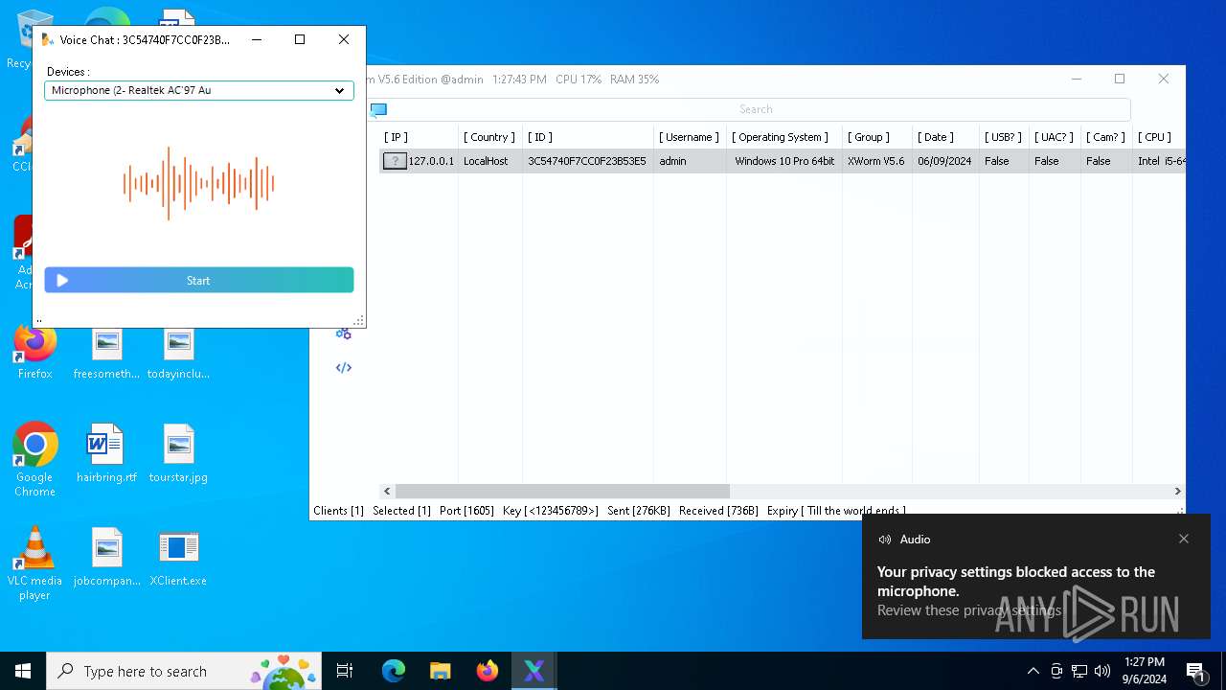The width and height of the screenshot is (1226, 690).
Task: Click Port [1605] in status bar
Action: pyautogui.click(x=466, y=511)
